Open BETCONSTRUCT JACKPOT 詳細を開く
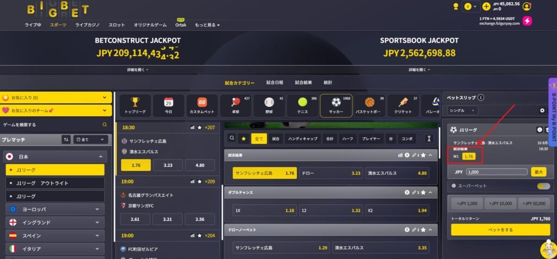 tap(138, 70)
